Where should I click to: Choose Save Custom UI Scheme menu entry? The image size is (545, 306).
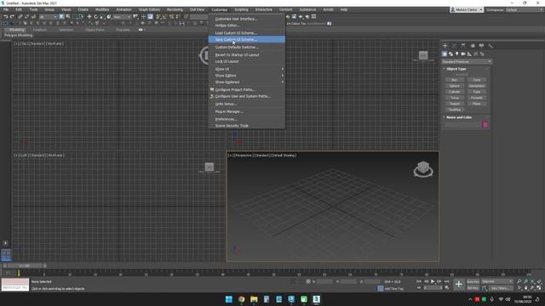point(247,40)
